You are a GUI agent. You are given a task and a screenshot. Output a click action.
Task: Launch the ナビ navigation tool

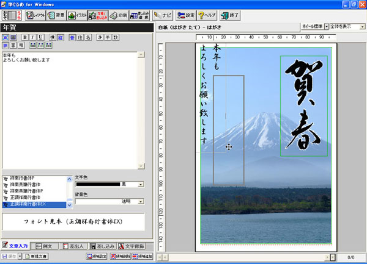click(163, 15)
